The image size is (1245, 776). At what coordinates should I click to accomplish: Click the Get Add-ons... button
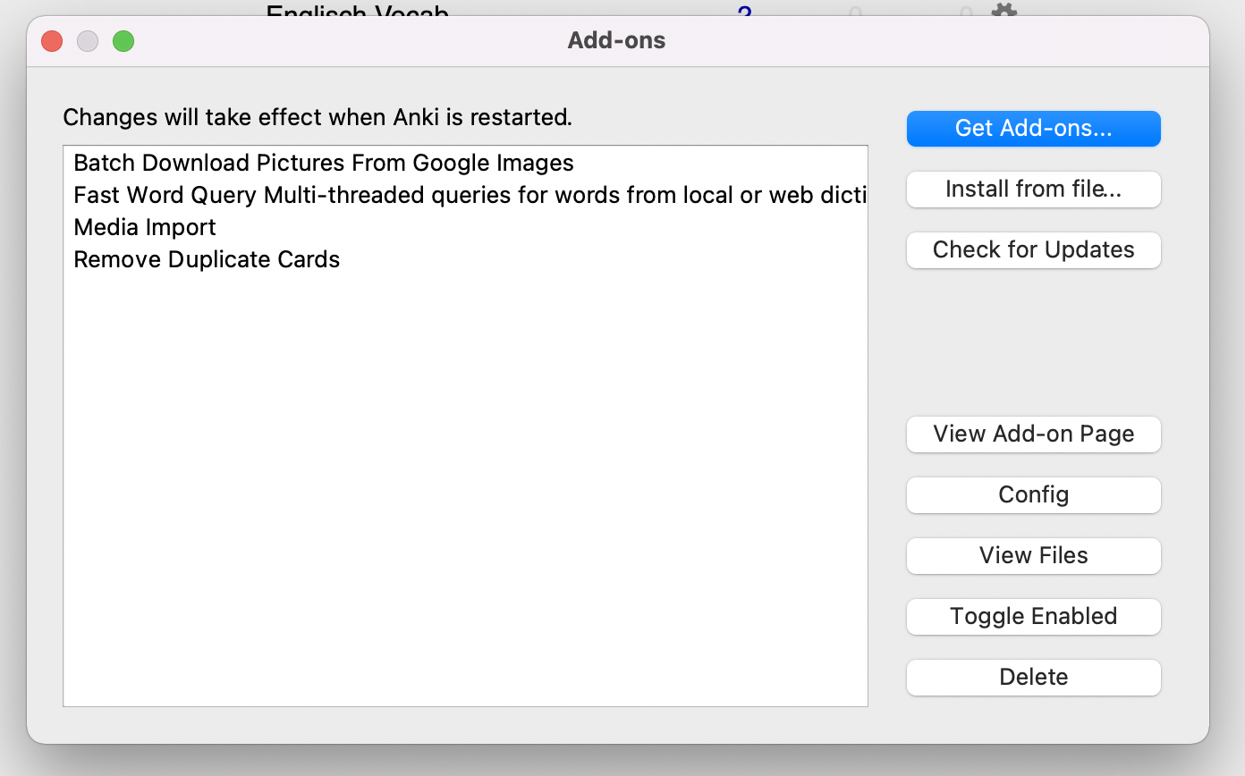pyautogui.click(x=1033, y=129)
